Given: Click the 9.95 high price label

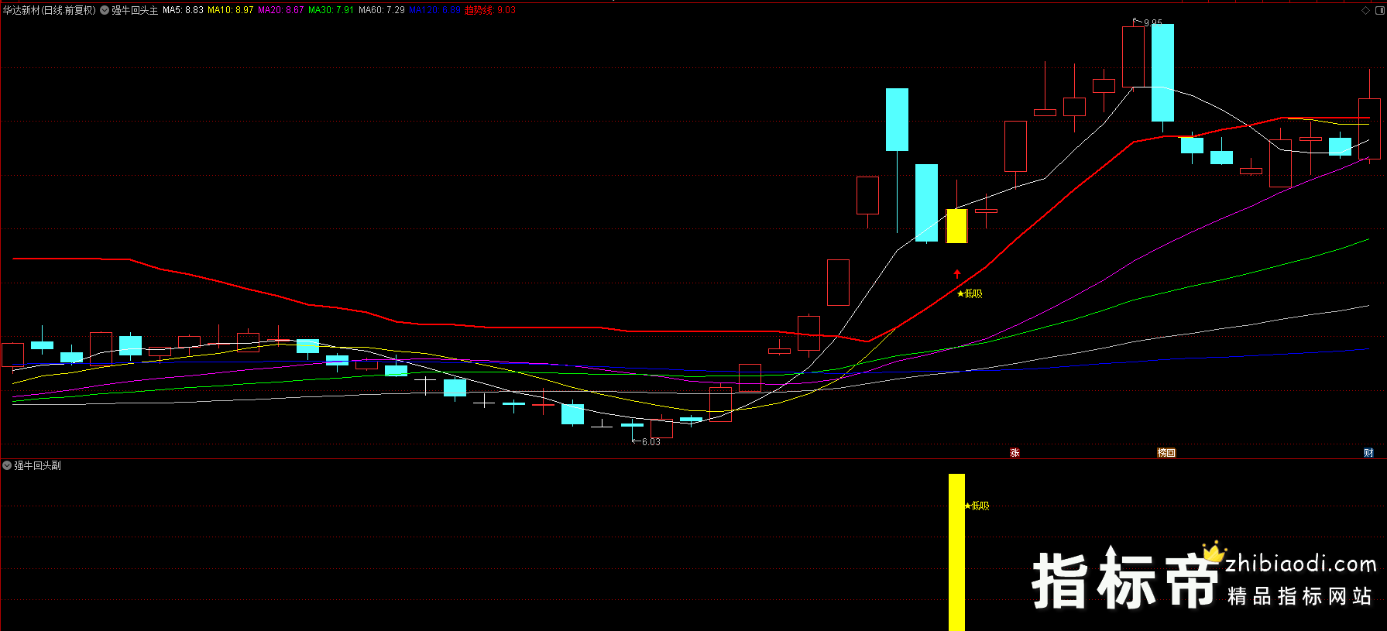Looking at the screenshot, I should pos(1153,22).
